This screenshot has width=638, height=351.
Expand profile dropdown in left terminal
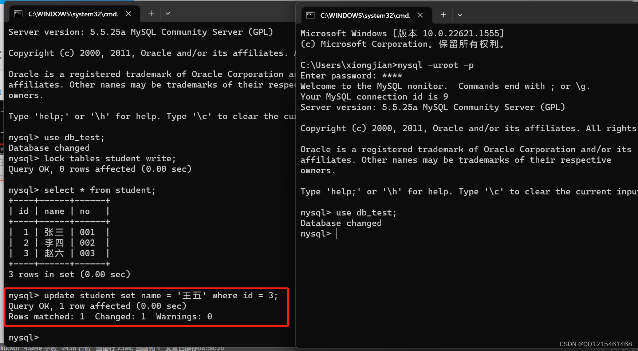point(168,13)
